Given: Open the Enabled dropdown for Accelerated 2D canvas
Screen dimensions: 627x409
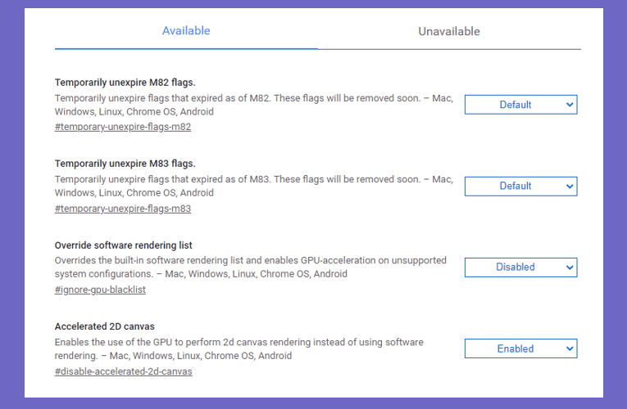Looking at the screenshot, I should pos(520,348).
